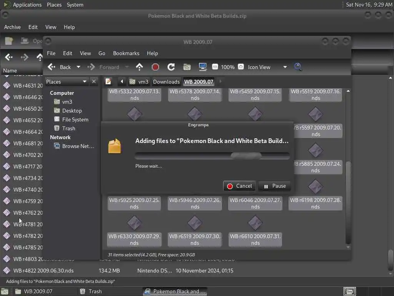Select Browse Network in sidebar
The width and height of the screenshot is (394, 296).
pos(74,146)
